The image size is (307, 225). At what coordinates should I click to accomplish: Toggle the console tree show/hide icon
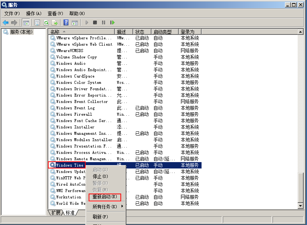[x=26, y=23]
